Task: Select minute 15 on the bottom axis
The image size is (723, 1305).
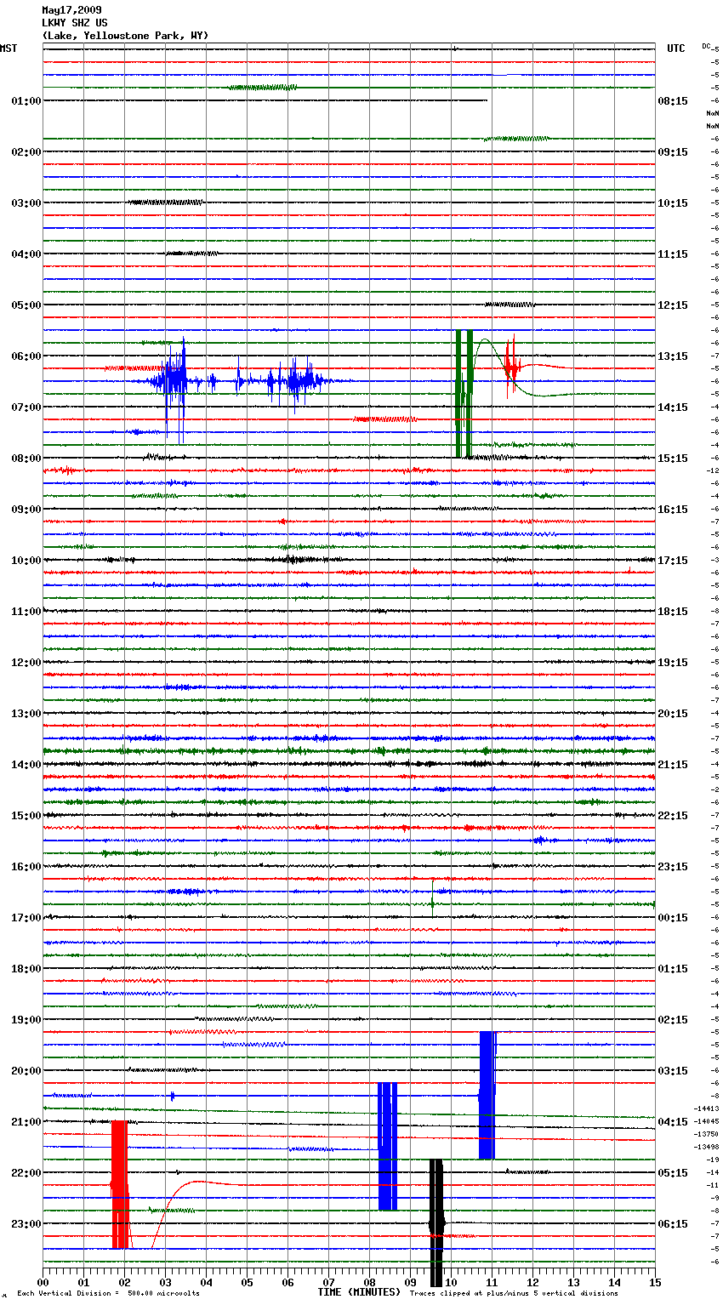Action: (654, 1282)
